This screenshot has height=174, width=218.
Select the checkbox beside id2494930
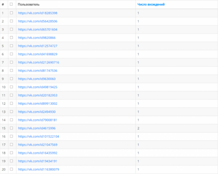pyautogui.click(x=11, y=112)
